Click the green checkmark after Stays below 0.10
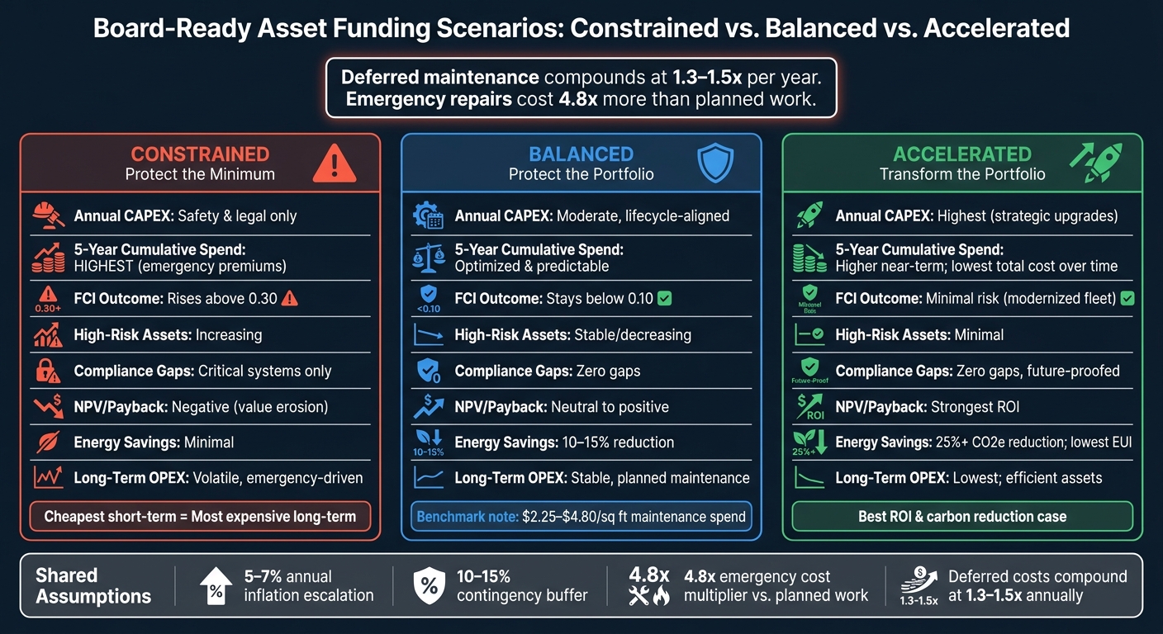Viewport: 1163px width, 634px height. (x=664, y=299)
